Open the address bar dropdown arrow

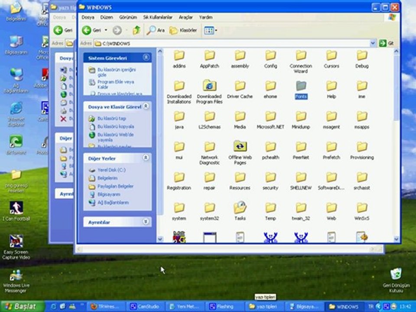[x=373, y=43]
